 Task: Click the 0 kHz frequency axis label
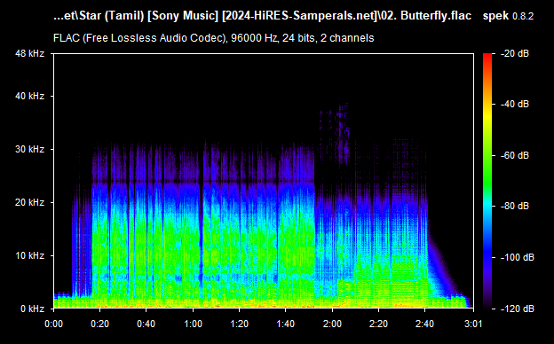click(x=32, y=309)
